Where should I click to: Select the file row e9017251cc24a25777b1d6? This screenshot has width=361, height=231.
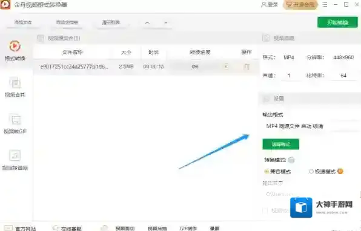tap(146, 67)
